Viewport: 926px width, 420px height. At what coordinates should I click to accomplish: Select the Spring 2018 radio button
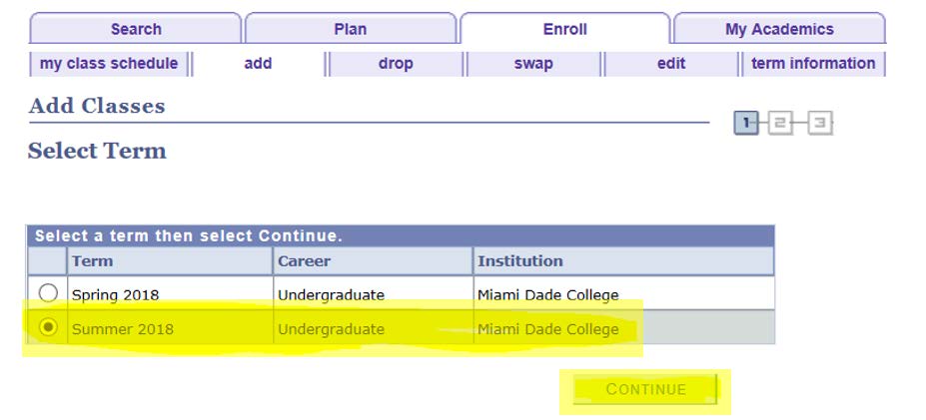tap(48, 293)
